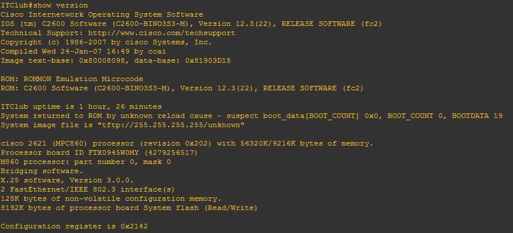Click the 'BOOTDATA 19' text
Image resolution: width=513 pixels, height=233 pixels.
point(477,116)
